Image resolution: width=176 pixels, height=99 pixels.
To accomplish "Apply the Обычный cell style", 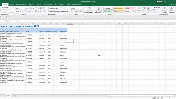I will [x=108, y=8].
